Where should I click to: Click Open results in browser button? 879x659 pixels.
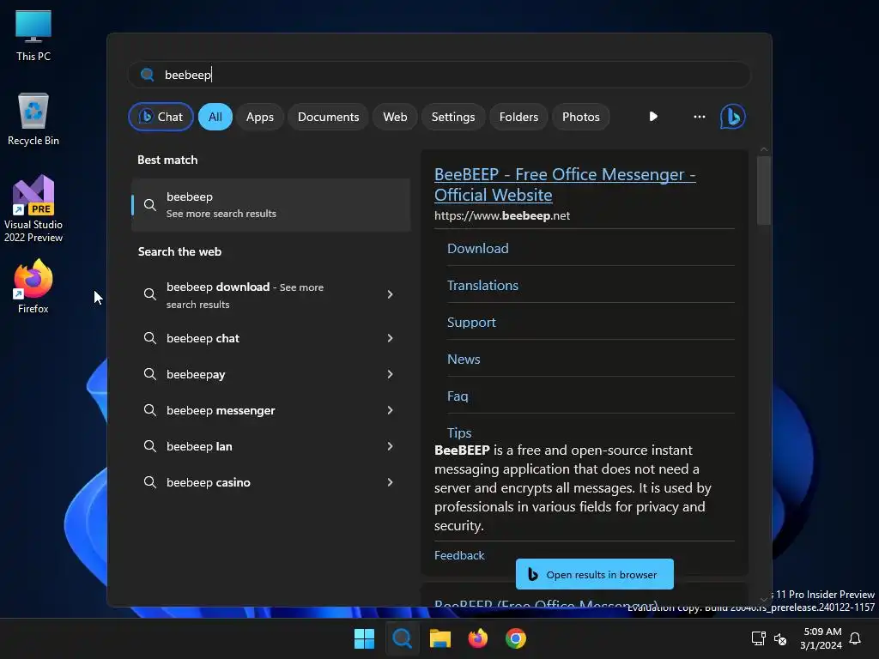(x=594, y=574)
